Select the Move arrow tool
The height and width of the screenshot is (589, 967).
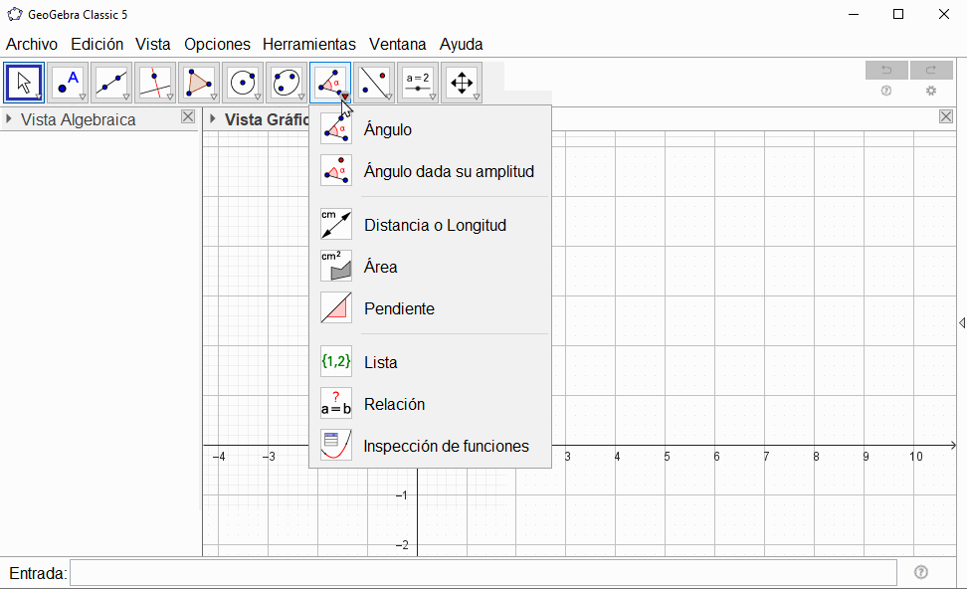[24, 83]
